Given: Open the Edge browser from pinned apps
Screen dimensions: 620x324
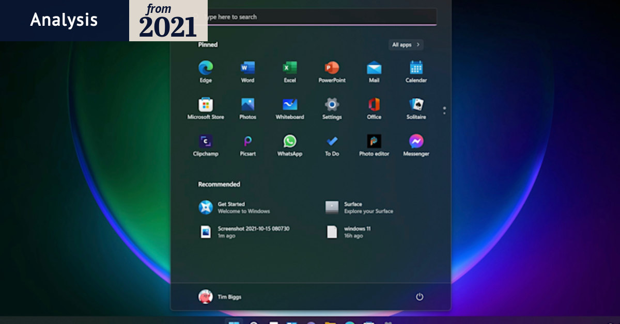Looking at the screenshot, I should (206, 71).
